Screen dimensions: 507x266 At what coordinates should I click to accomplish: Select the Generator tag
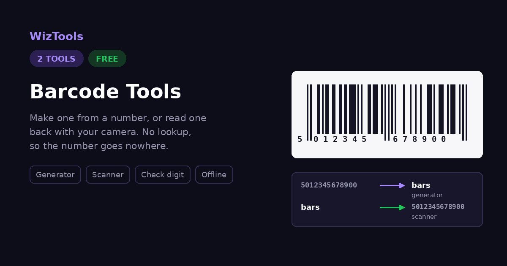click(55, 174)
